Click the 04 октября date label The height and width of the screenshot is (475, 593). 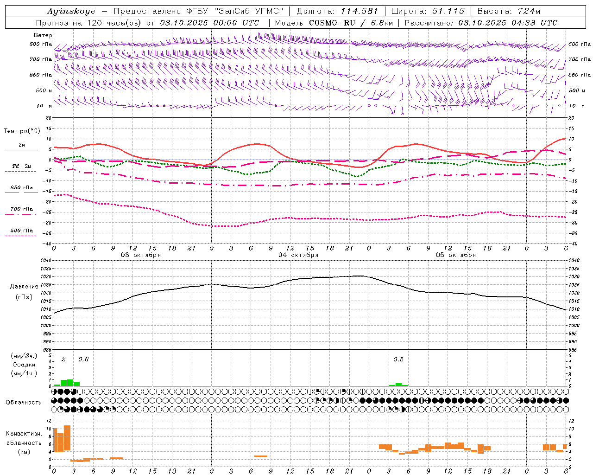tap(298, 255)
